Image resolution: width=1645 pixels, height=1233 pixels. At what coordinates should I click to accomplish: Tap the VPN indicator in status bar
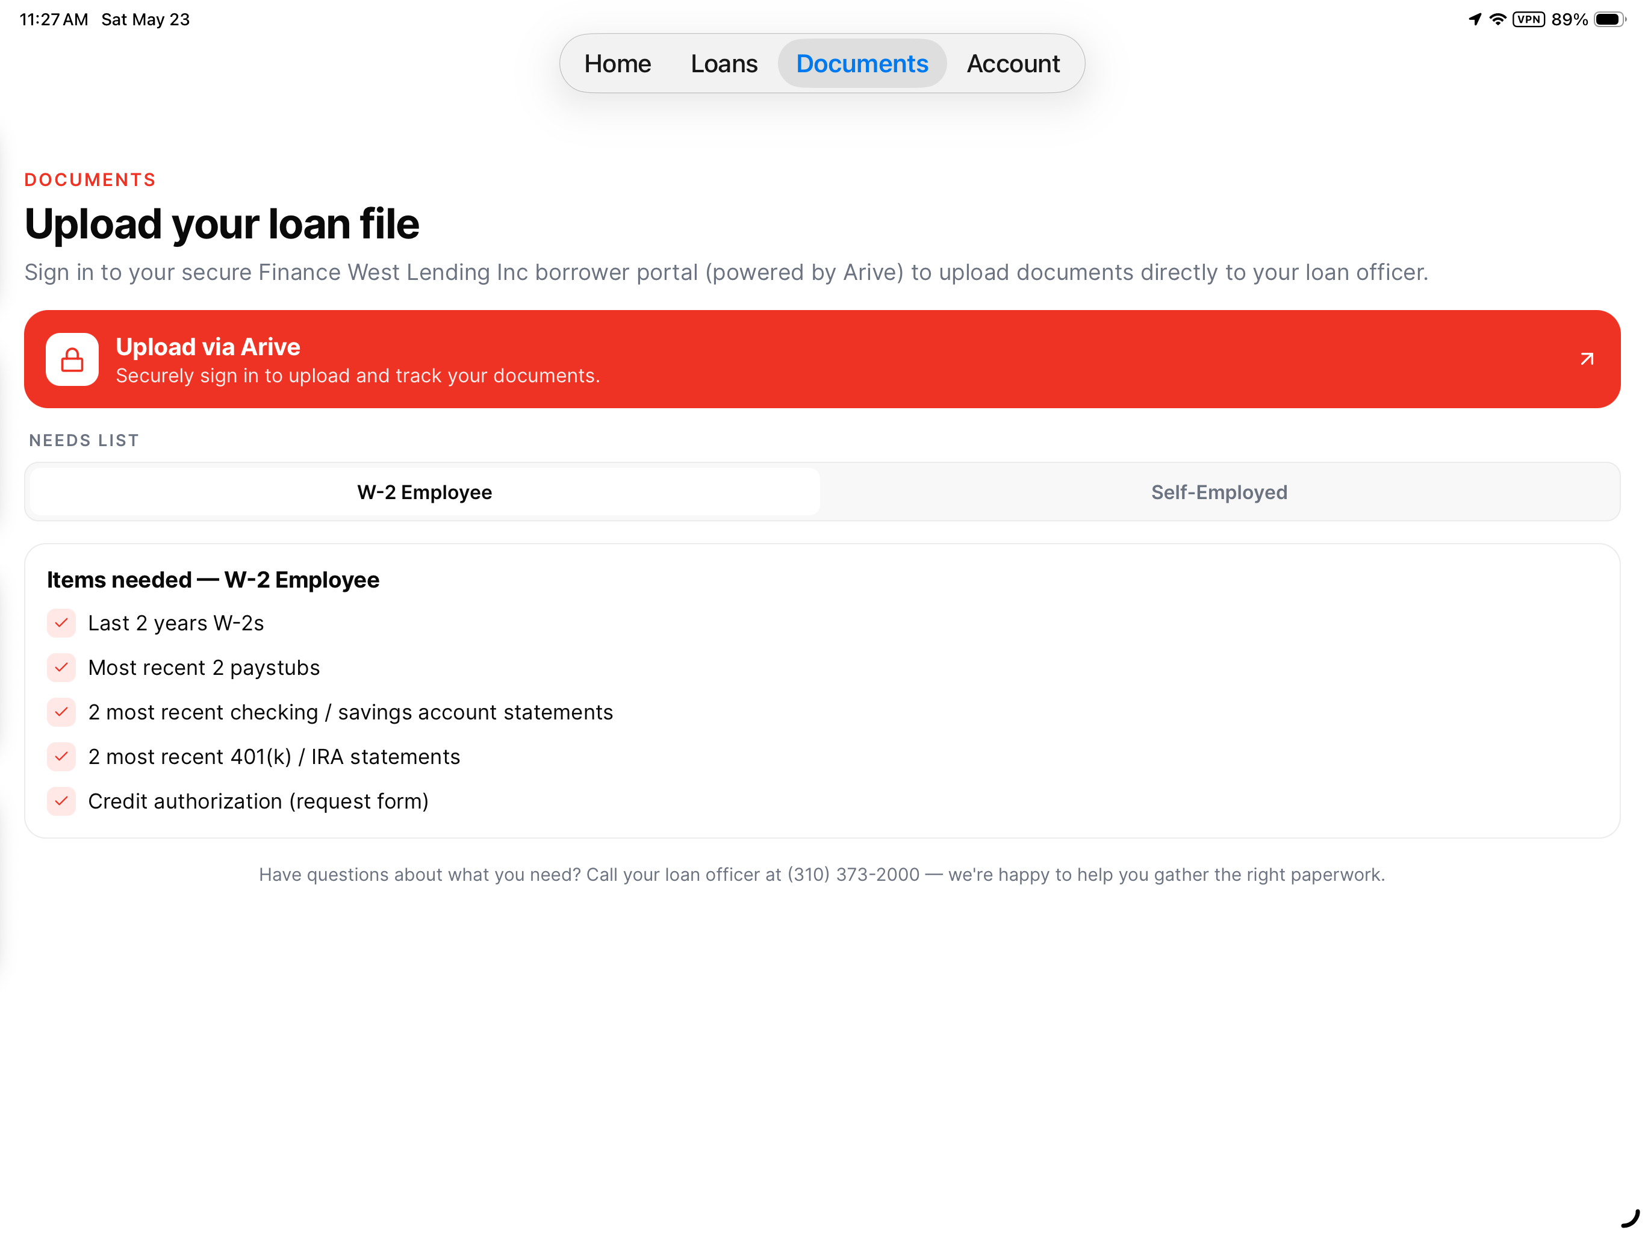(1528, 19)
